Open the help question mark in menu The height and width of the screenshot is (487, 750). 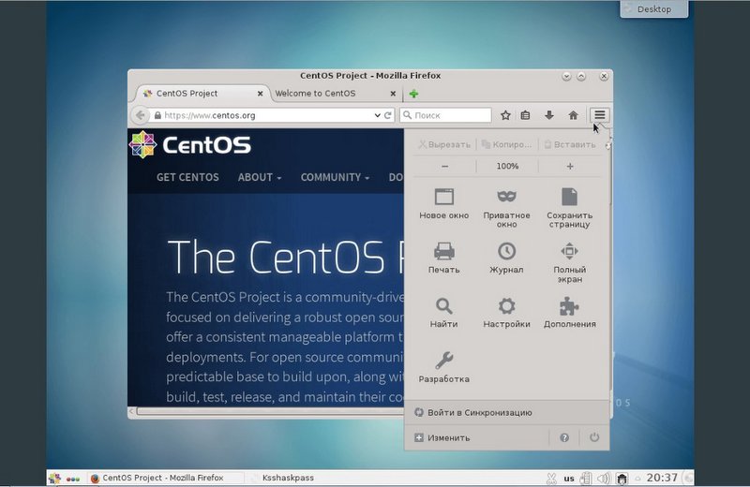[x=564, y=437]
